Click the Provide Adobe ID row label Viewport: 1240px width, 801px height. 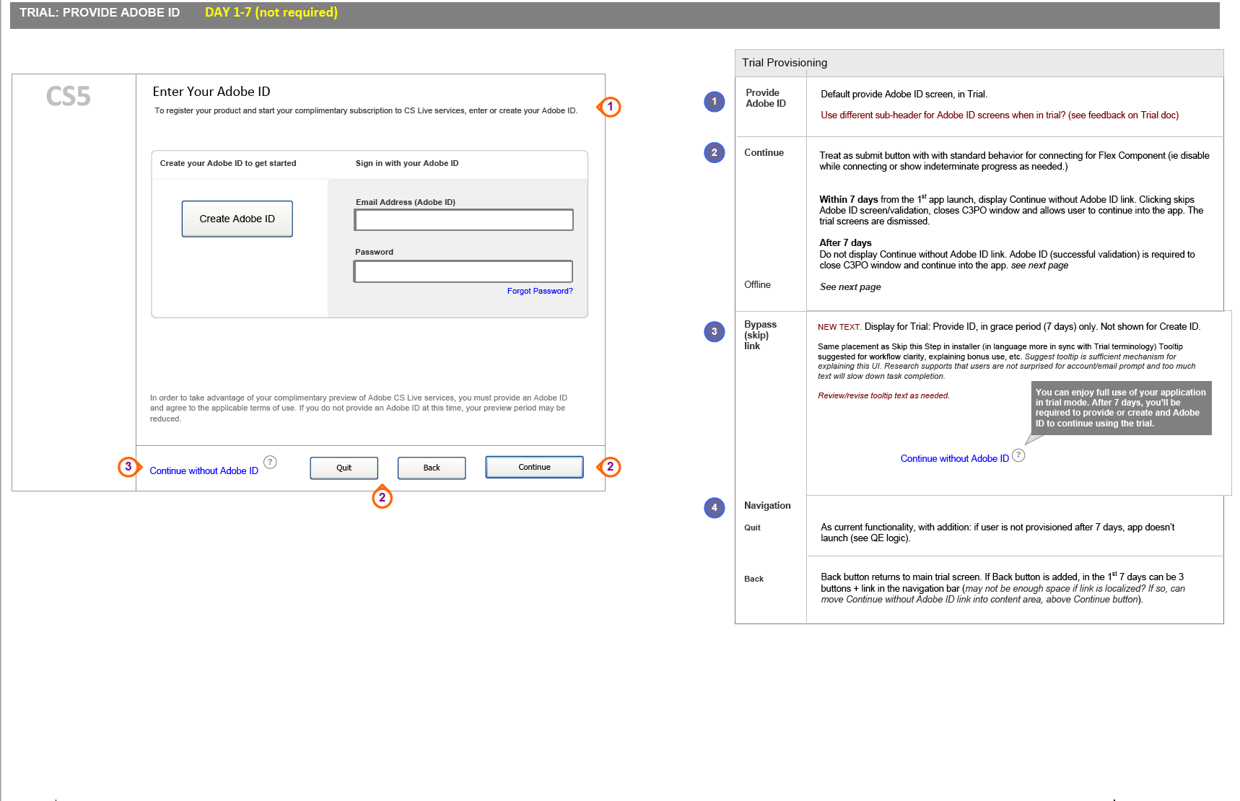click(766, 98)
